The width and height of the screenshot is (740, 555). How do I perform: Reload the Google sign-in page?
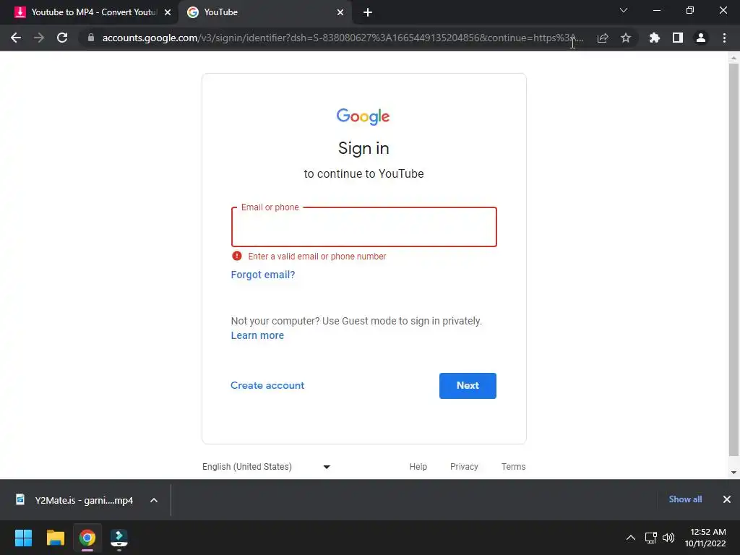click(62, 38)
